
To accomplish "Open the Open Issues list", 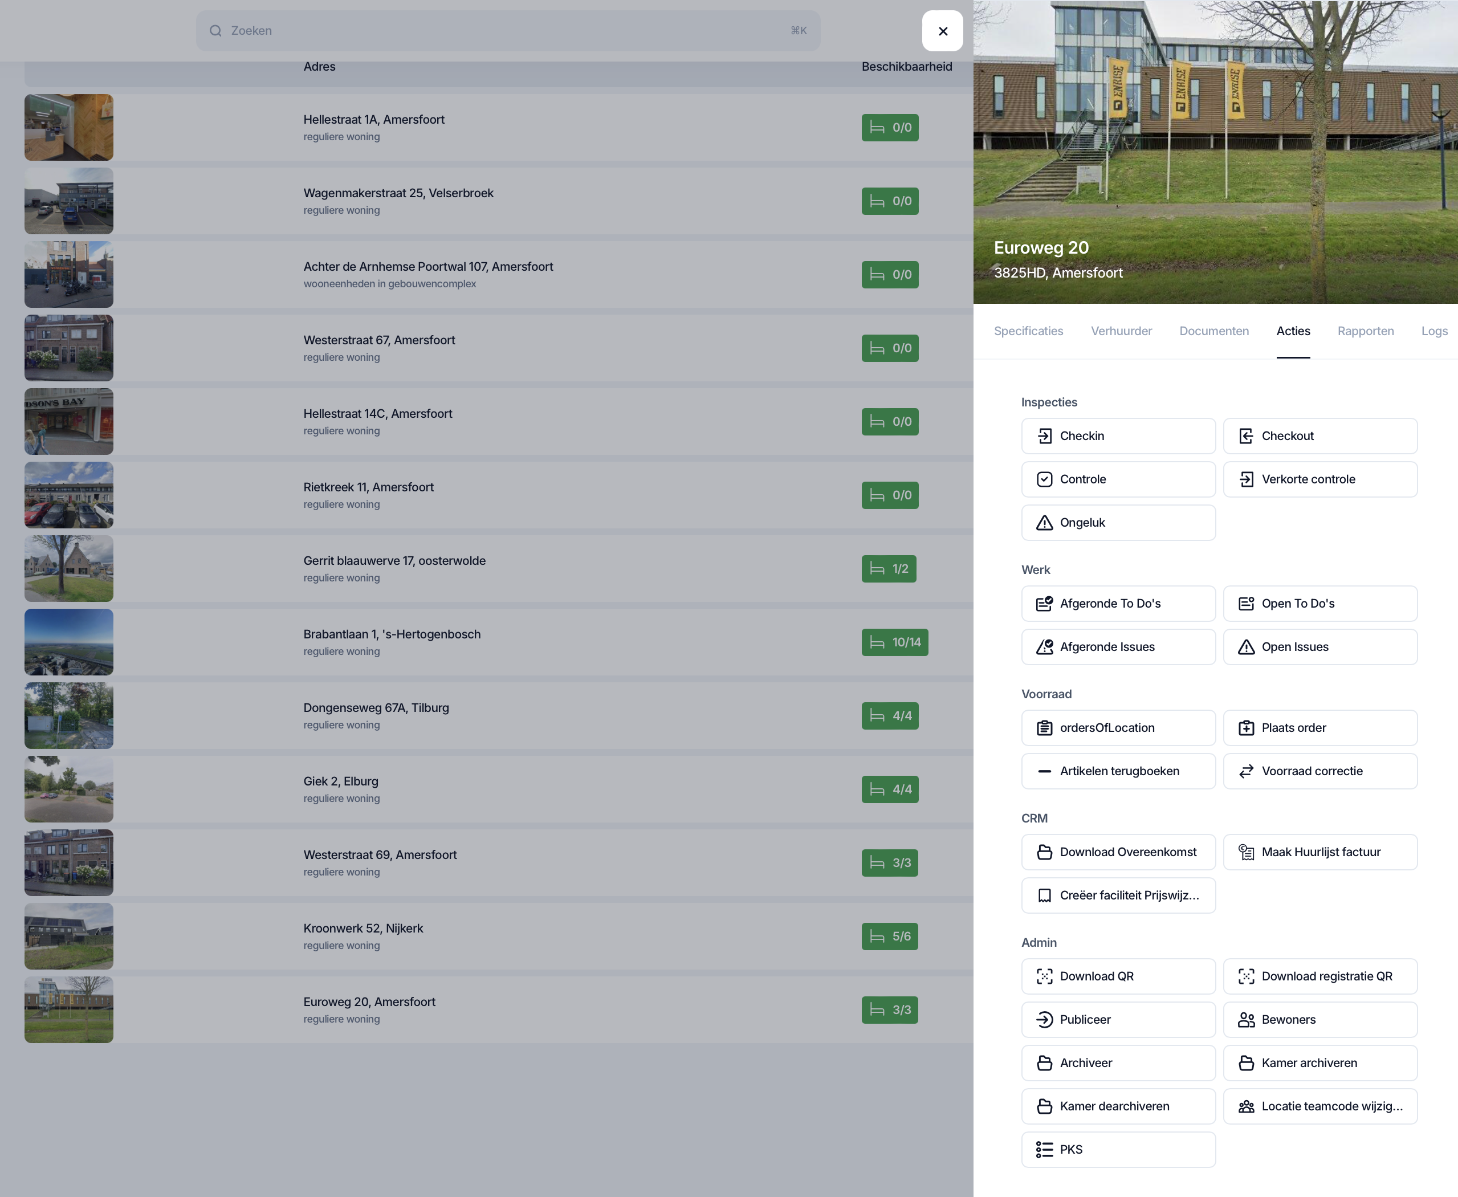I will [x=1319, y=647].
